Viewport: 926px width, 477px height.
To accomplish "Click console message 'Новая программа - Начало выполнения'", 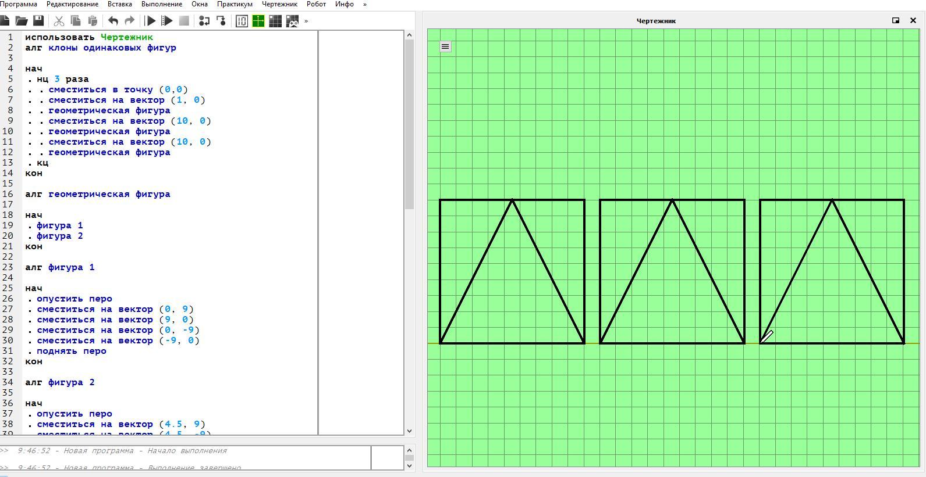I will pyautogui.click(x=145, y=451).
